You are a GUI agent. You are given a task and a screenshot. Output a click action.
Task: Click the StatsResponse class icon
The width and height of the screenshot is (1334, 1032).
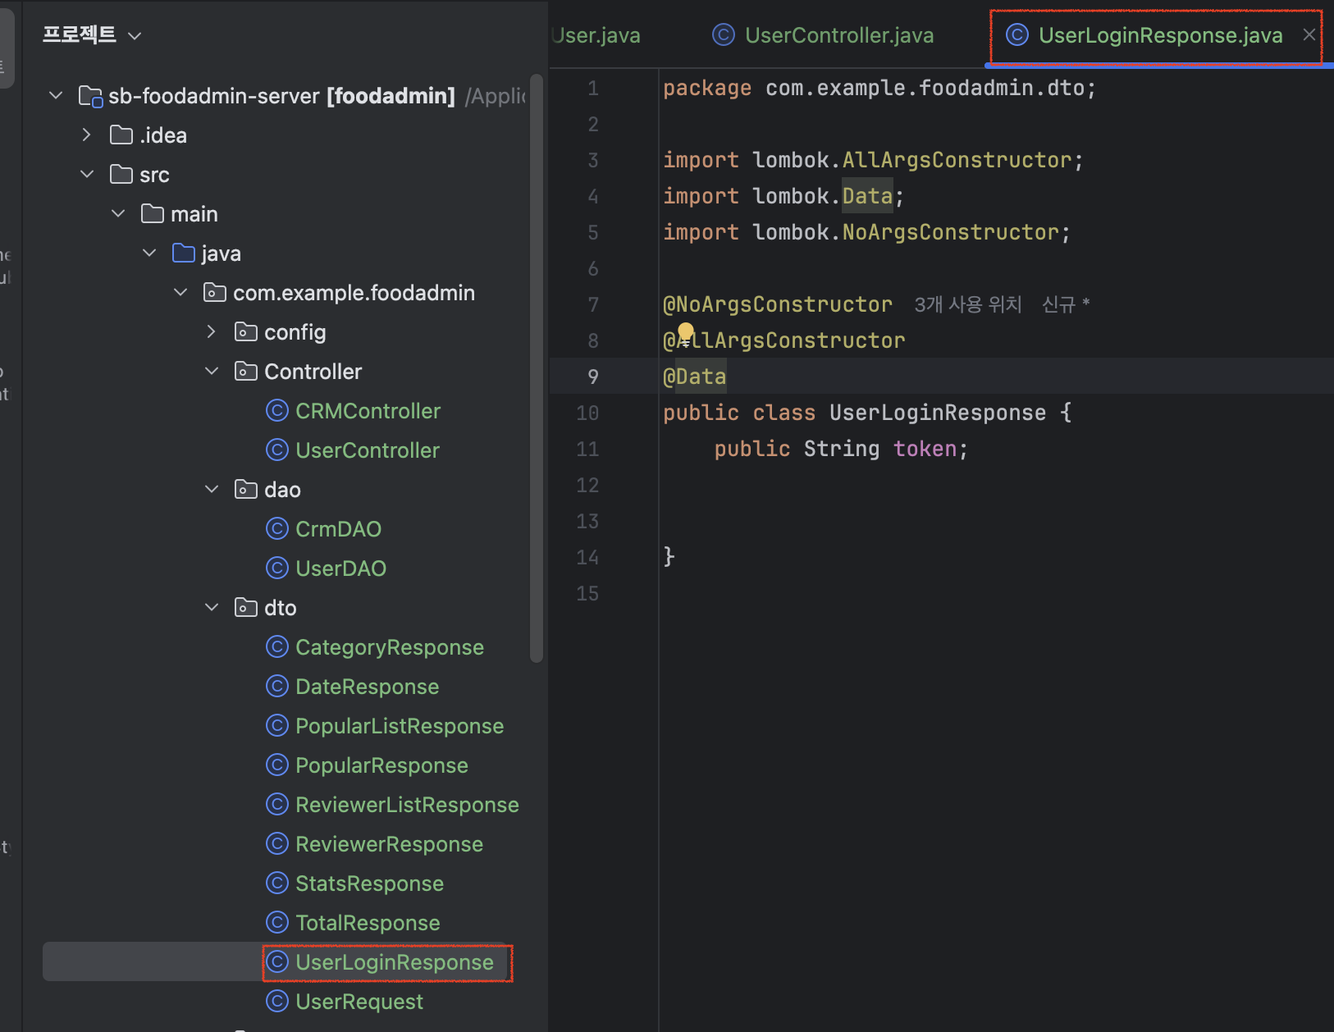point(277,883)
